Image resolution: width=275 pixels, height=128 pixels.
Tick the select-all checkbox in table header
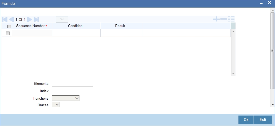(9, 26)
